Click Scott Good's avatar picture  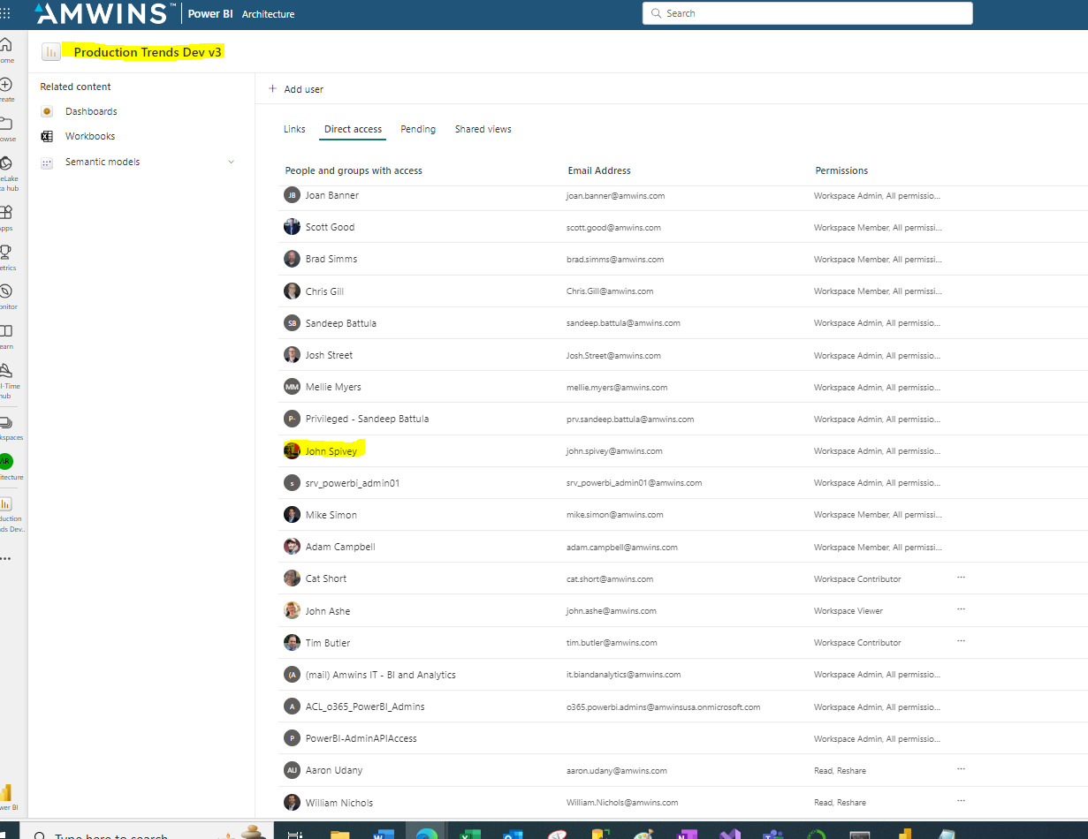[292, 227]
